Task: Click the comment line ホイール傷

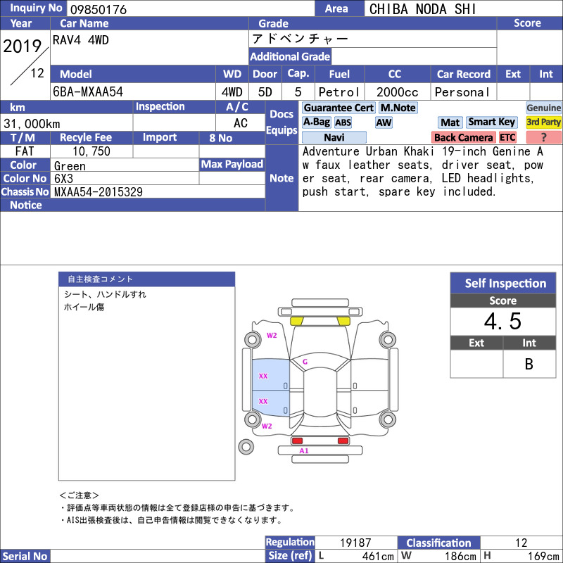Action: pos(84,307)
